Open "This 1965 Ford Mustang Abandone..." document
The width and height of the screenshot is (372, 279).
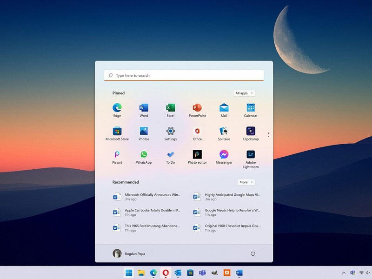(x=146, y=228)
